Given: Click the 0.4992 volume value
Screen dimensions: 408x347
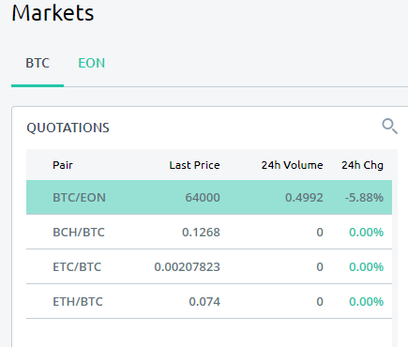Looking at the screenshot, I should click(x=304, y=198).
